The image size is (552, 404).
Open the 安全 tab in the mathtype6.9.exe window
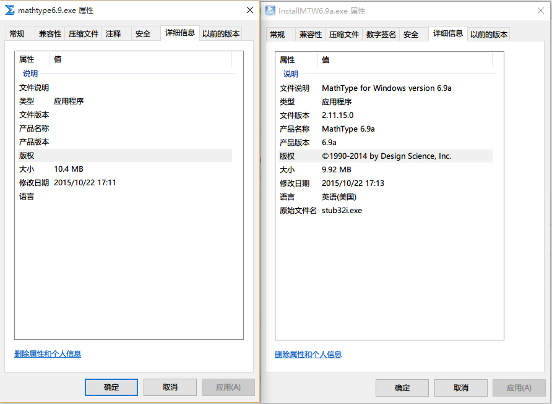[x=146, y=34]
